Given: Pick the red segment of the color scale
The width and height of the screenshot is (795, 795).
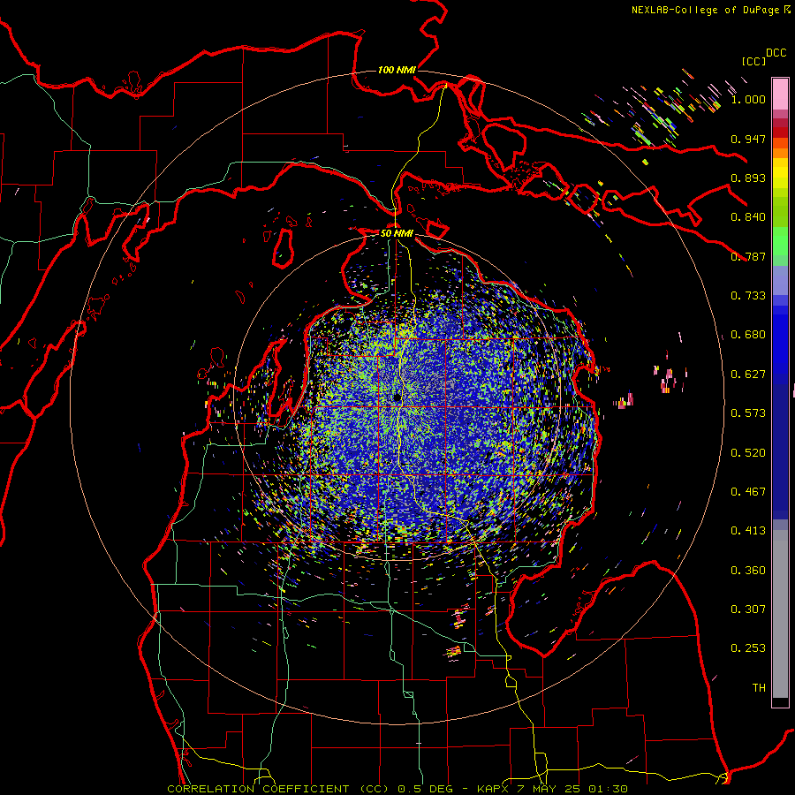Looking at the screenshot, I should point(780,132).
